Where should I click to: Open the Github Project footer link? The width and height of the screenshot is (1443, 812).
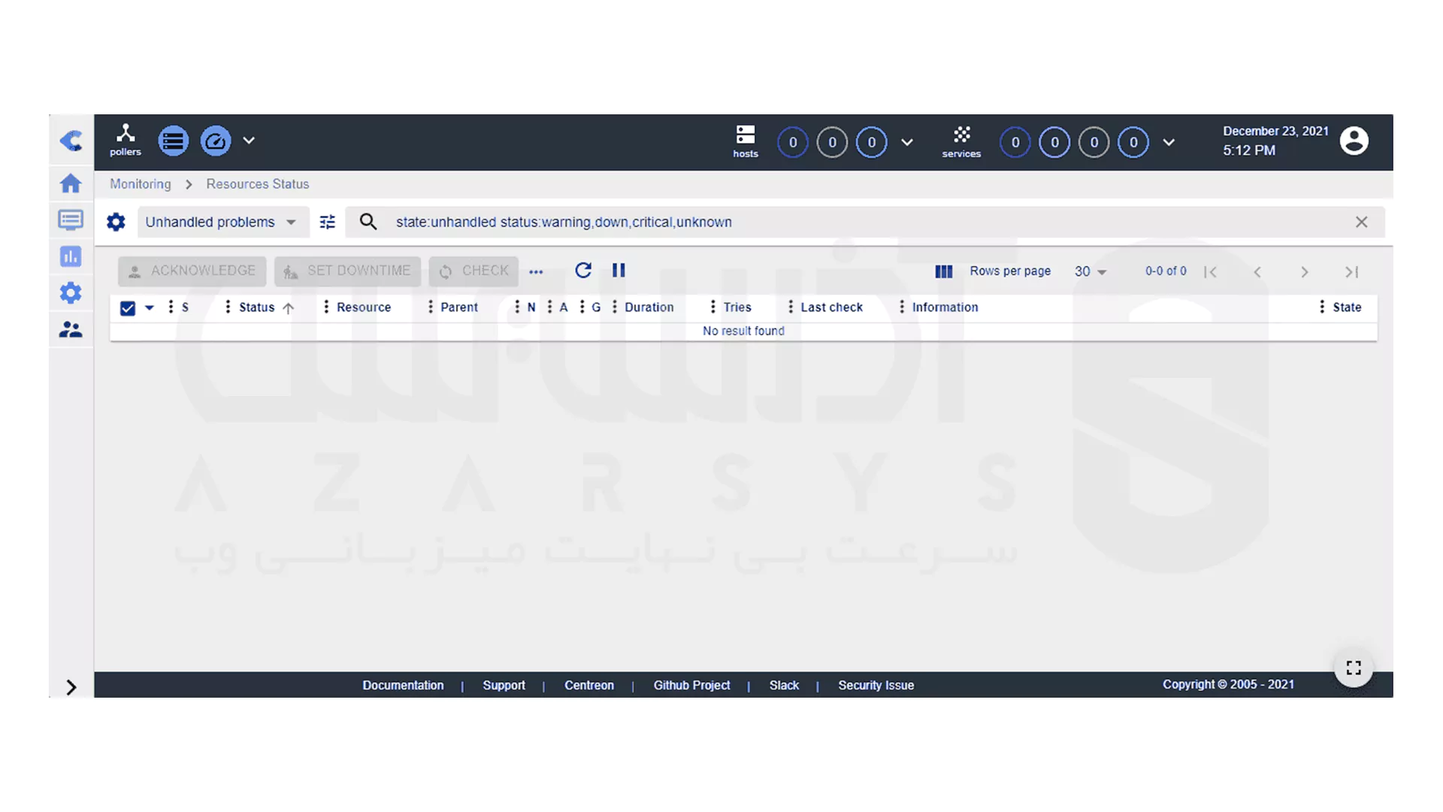pos(691,686)
